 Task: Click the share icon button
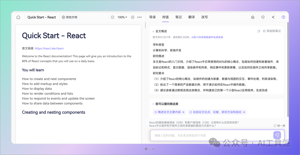(x=273, y=17)
